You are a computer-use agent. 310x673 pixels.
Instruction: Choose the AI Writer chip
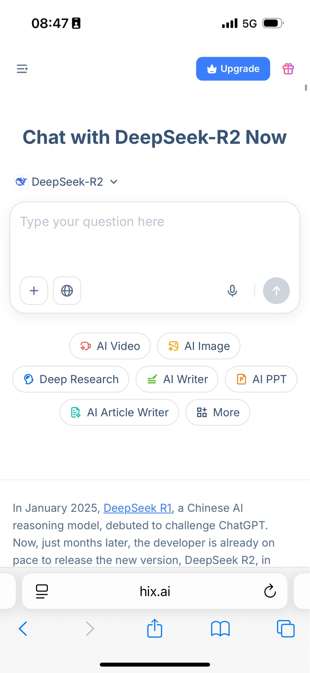(x=177, y=379)
